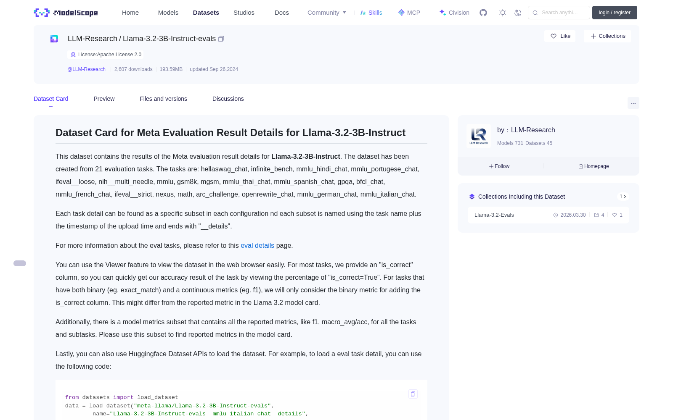Click the Dataset Card heading for Llama-3.2-3B-Instruct

231,133
